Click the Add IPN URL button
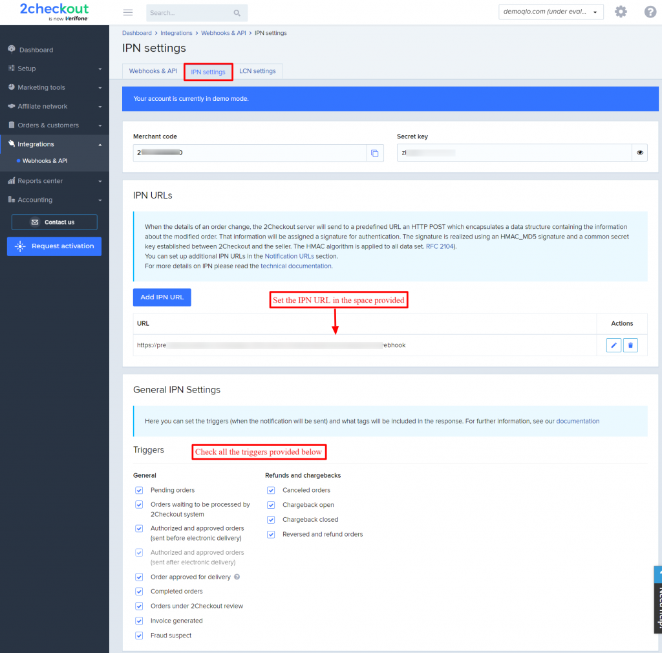This screenshot has width=662, height=653. tap(162, 297)
